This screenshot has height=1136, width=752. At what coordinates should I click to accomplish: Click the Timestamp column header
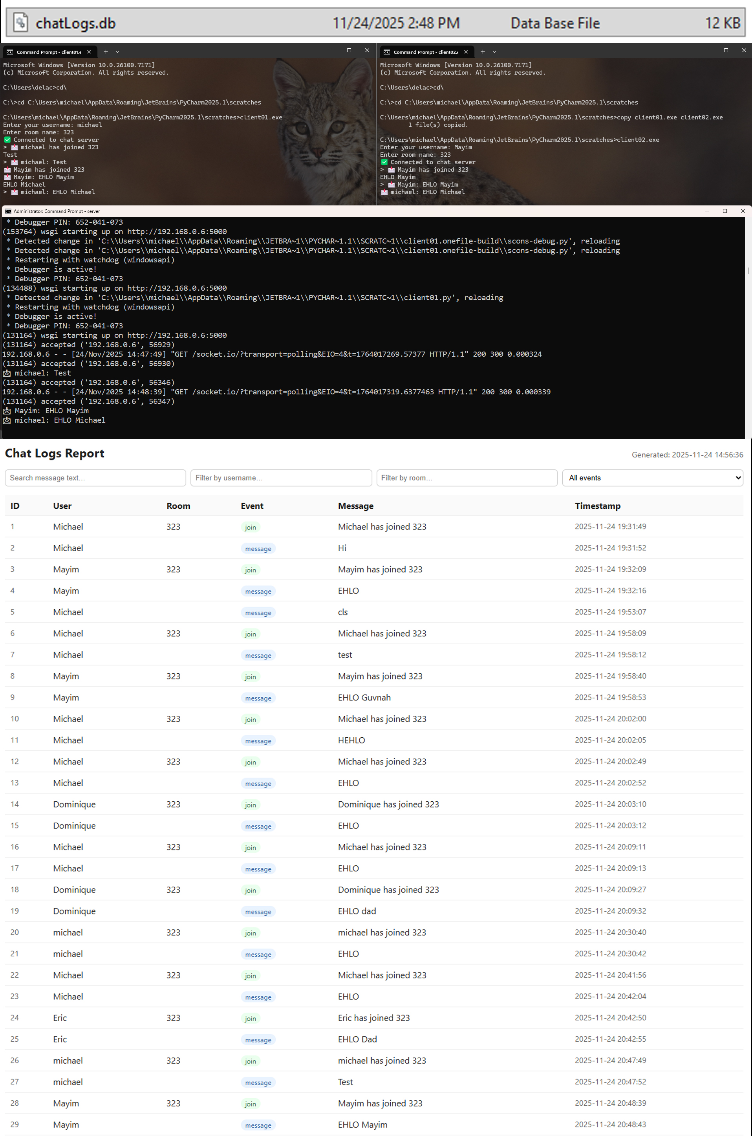tap(597, 506)
